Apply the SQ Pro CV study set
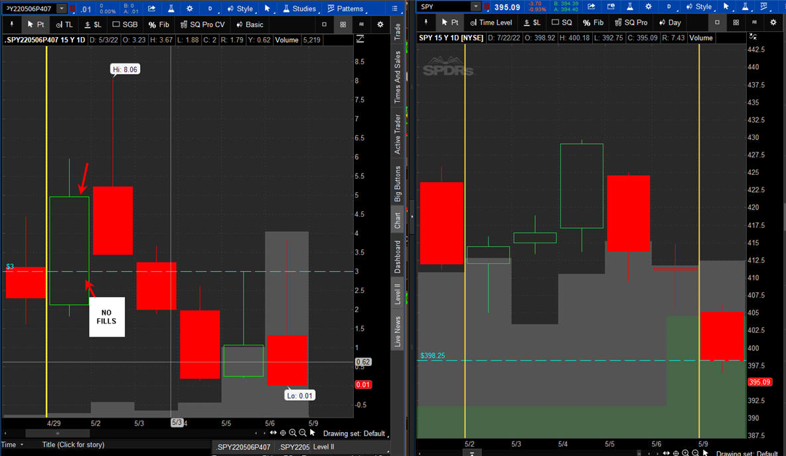Image resolution: width=786 pixels, height=456 pixels. 202,24
